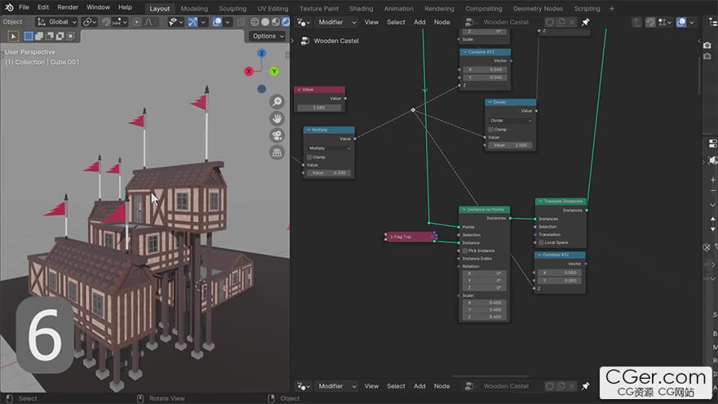Screen dimensions: 718x404
Task: Open the Edit menu
Action: (x=43, y=7)
